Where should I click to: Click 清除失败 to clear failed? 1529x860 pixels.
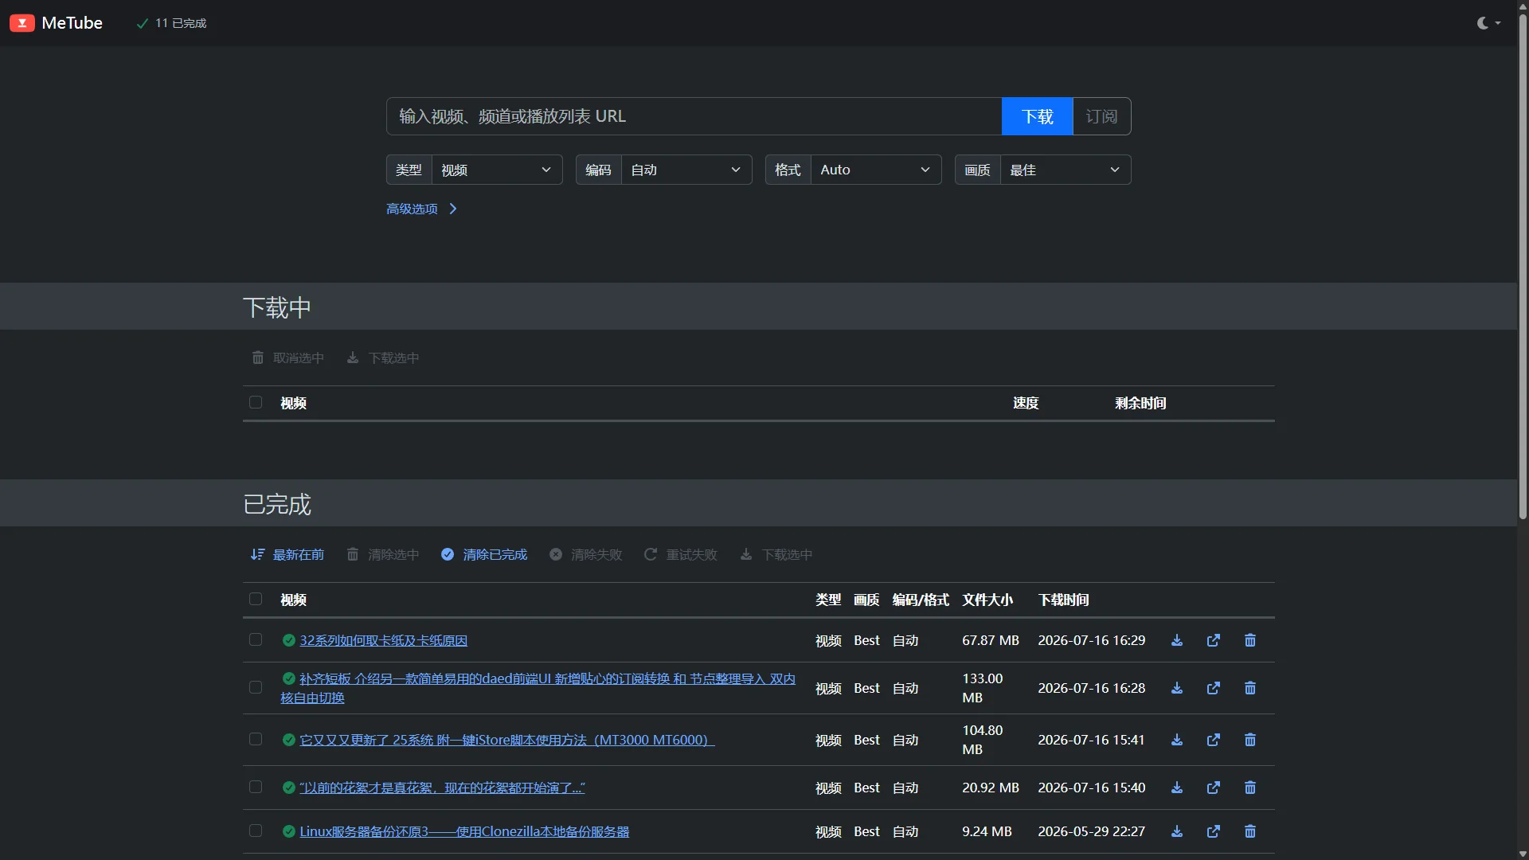(x=586, y=555)
